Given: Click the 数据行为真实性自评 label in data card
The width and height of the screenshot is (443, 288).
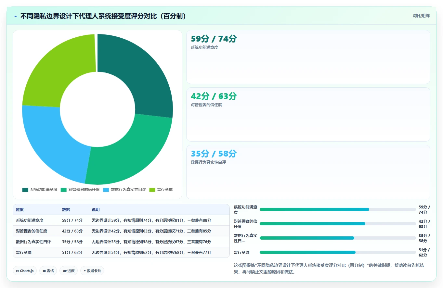Looking at the screenshot, I should point(208,162).
